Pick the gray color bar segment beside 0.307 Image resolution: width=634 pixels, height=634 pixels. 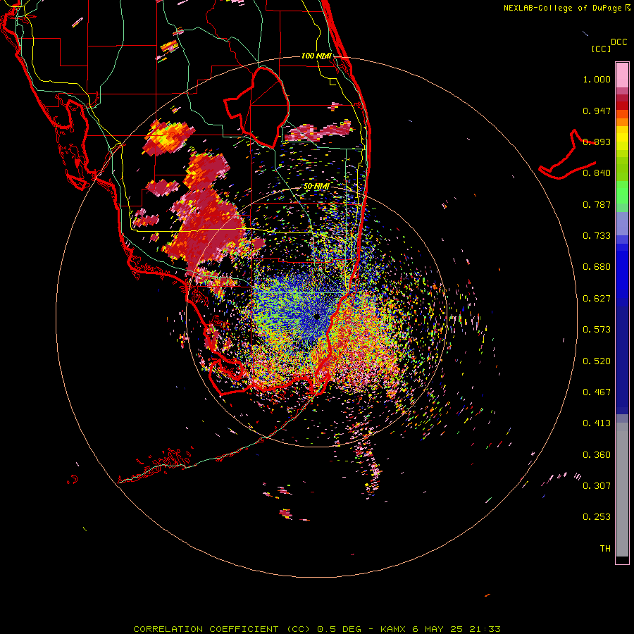[622, 490]
